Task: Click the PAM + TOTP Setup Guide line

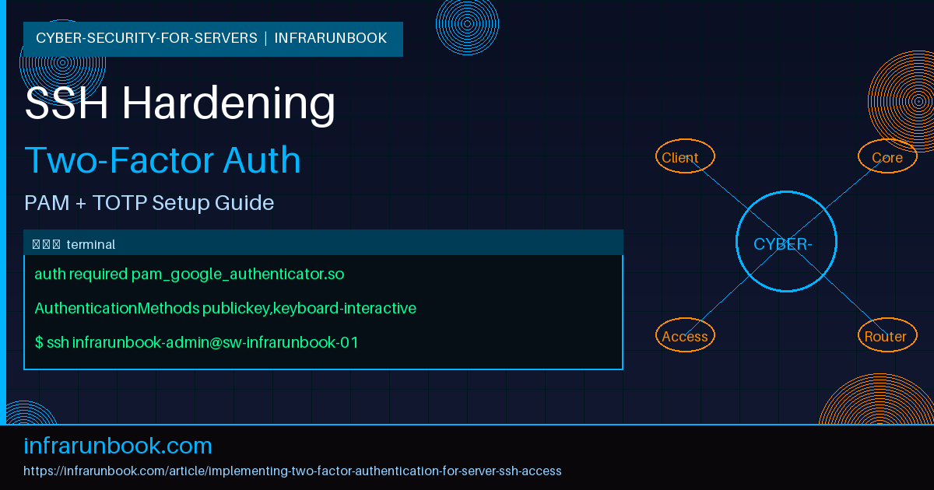Action: coord(149,203)
